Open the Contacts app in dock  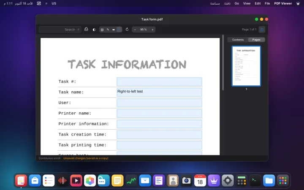pos(173,181)
